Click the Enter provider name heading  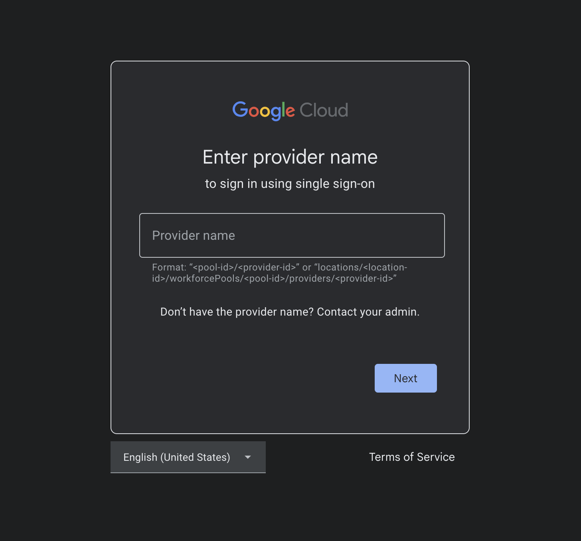[290, 157]
